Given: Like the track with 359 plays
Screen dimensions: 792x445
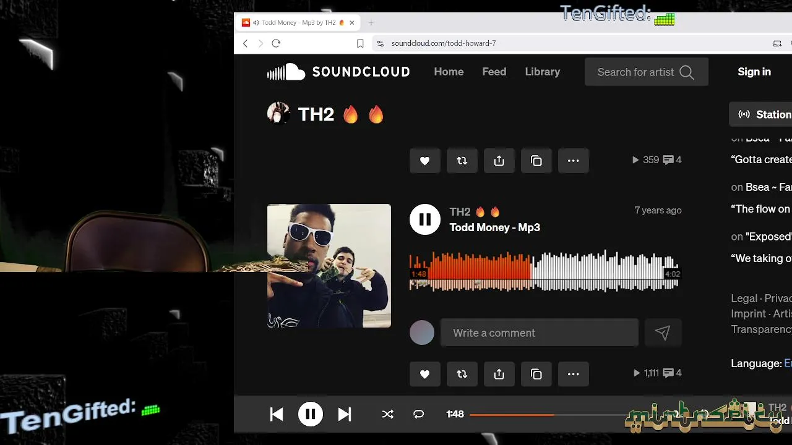Looking at the screenshot, I should [x=424, y=161].
